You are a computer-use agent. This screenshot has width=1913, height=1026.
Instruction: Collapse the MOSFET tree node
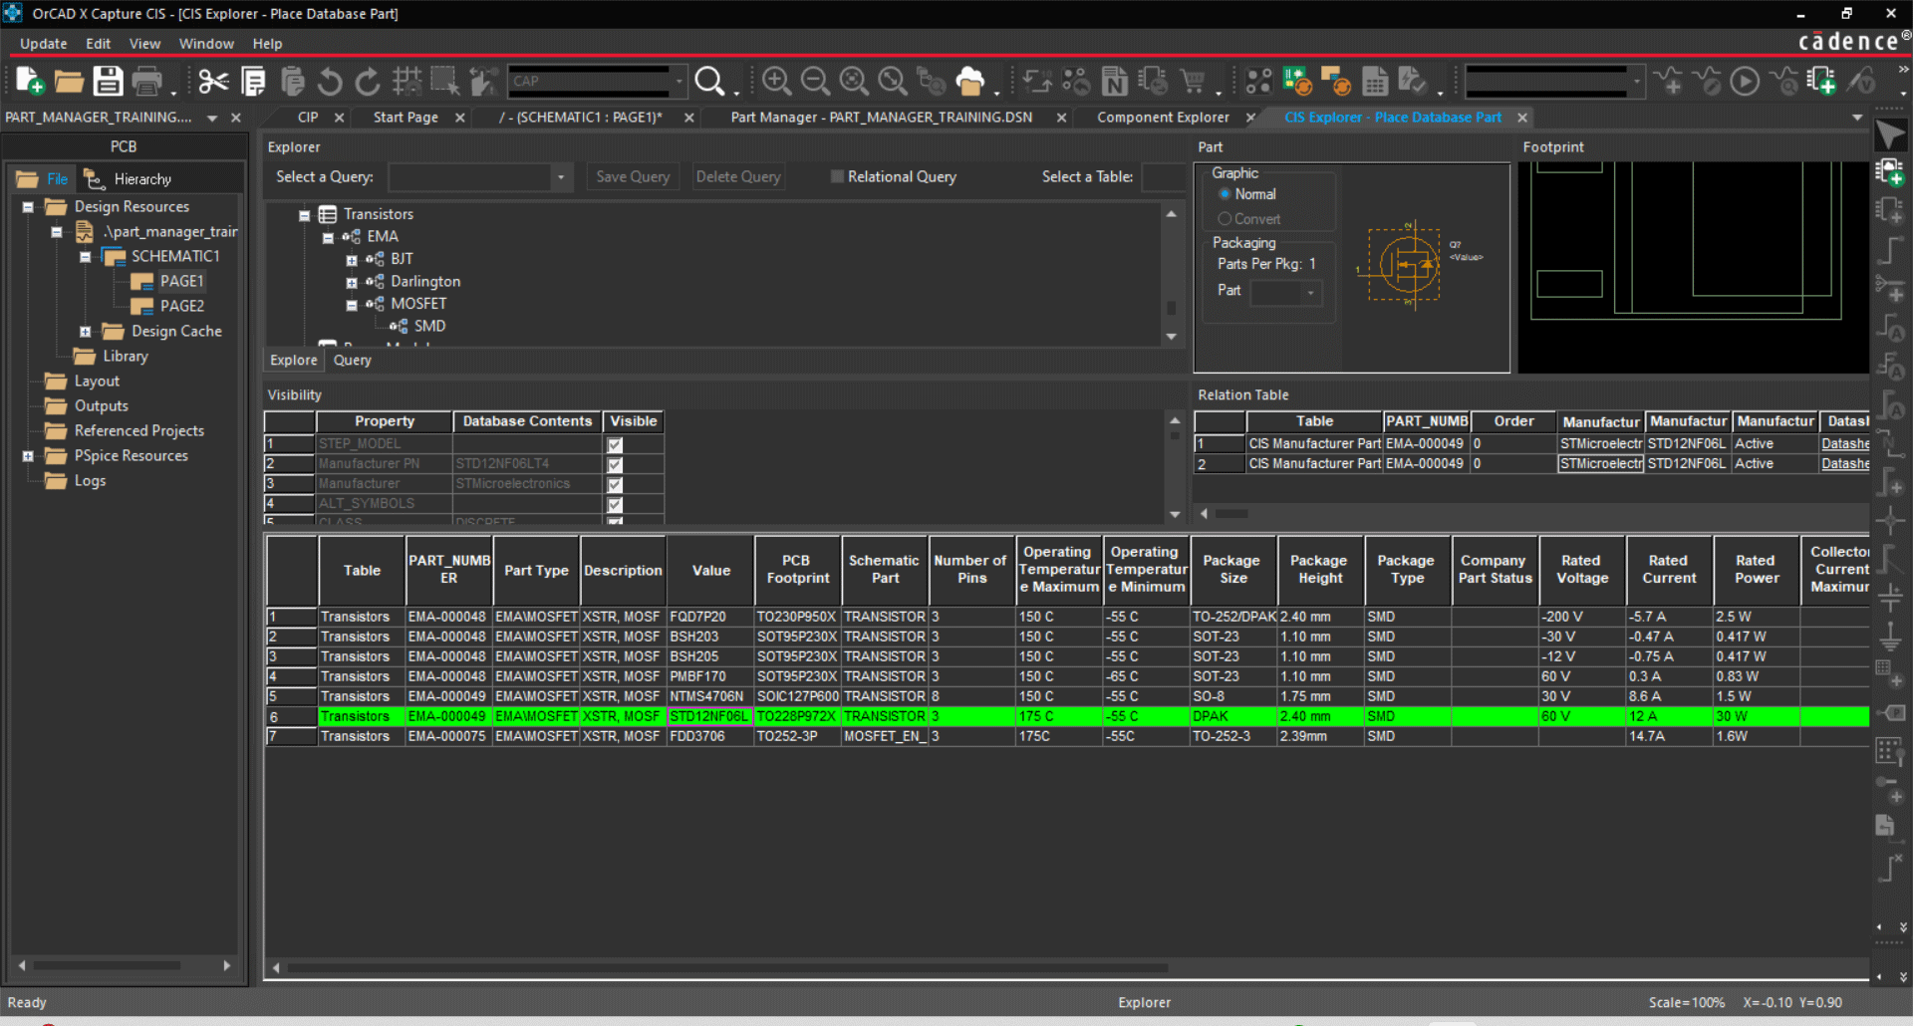pos(352,304)
